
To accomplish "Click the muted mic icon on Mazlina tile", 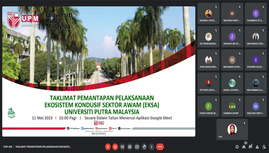I will click(263, 100).
